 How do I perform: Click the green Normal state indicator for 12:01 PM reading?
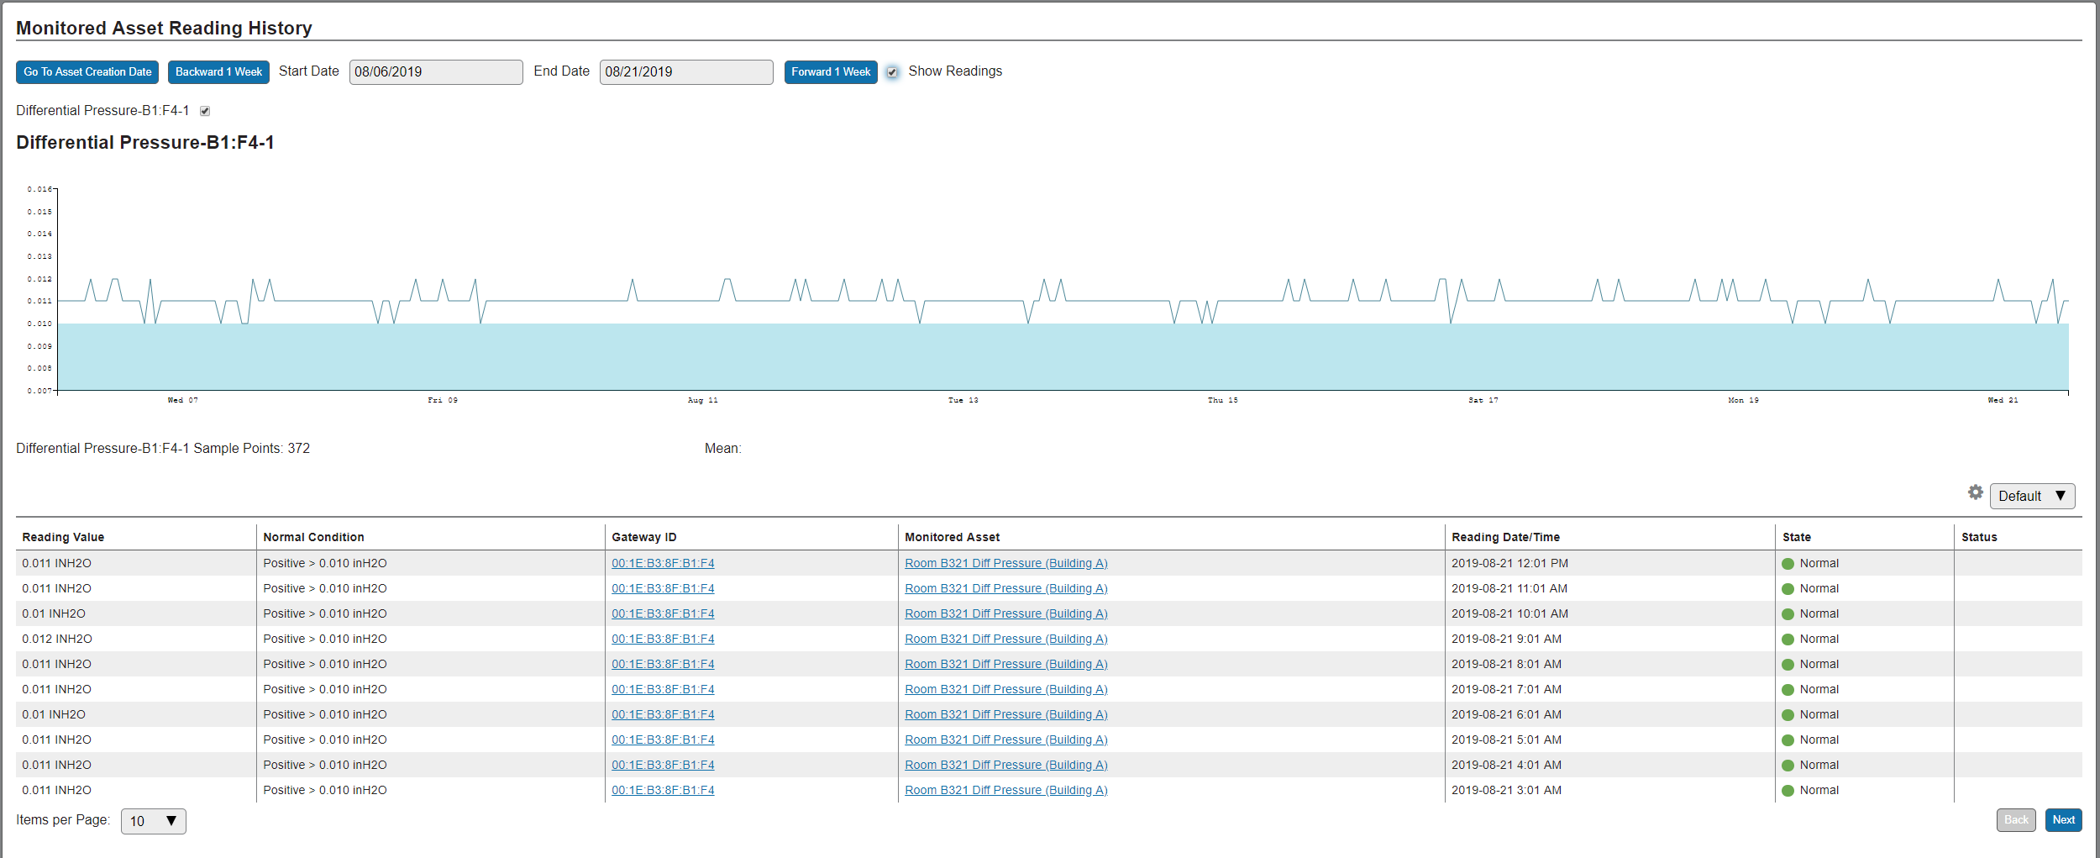click(x=1788, y=563)
